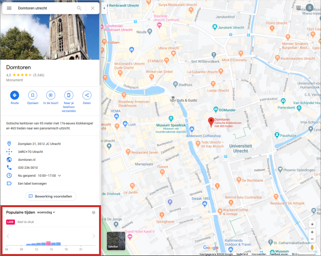
Task: Click the Paushuize map marker
Action: tap(277, 135)
